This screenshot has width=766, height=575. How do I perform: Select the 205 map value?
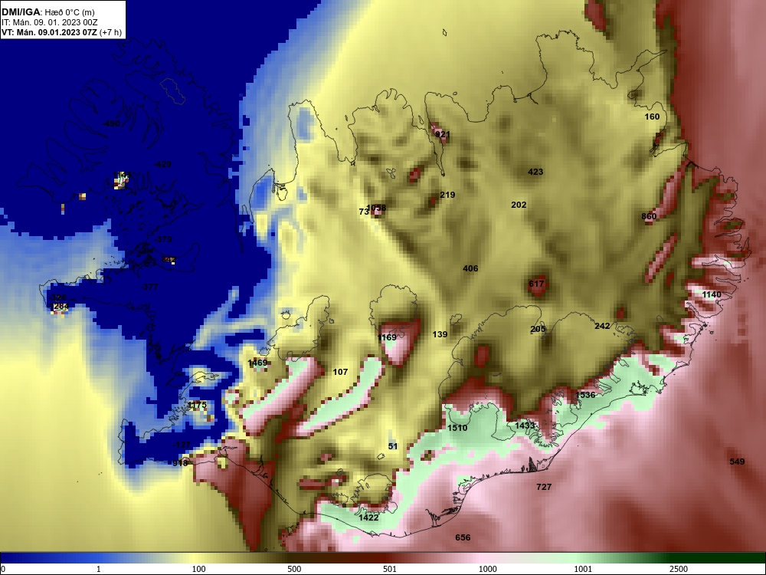click(538, 329)
